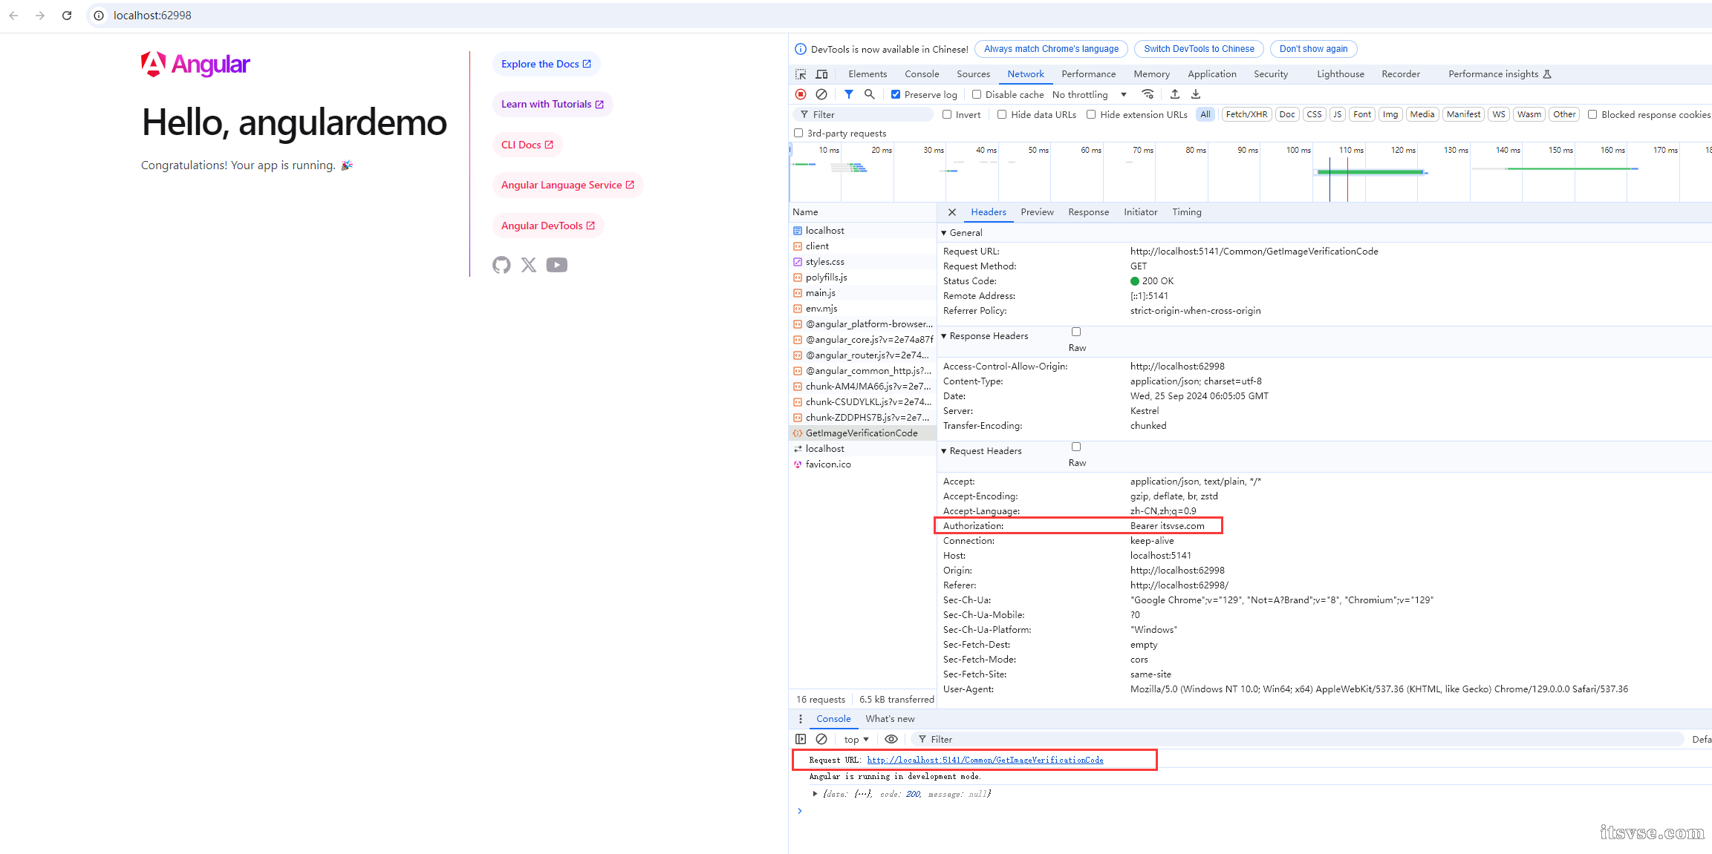Viewport: 1712px width, 854px height.
Task: Select GetImageVerificationCode request row
Action: coord(862,433)
